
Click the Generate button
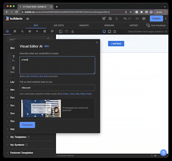coord(27,125)
